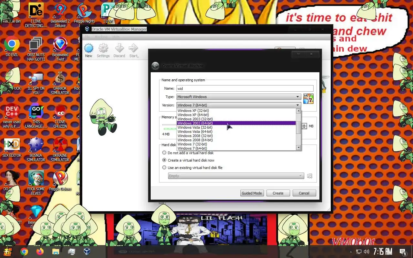
Task: Choose highlighted Windows 2003 (64-bit) option
Action: pos(236,123)
